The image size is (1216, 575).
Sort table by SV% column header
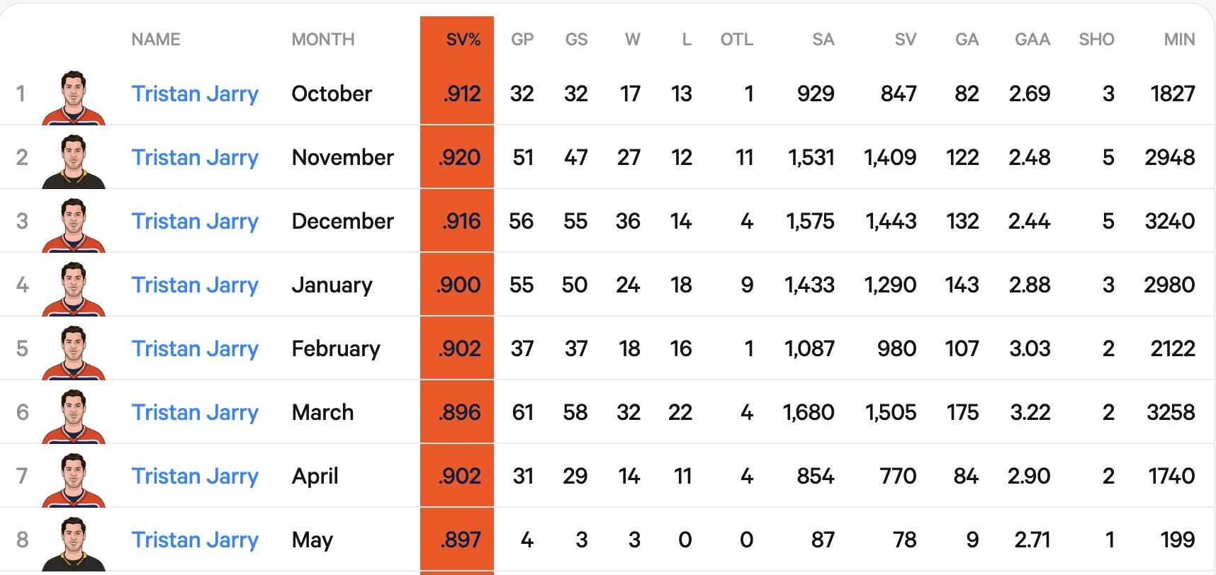[x=463, y=40]
